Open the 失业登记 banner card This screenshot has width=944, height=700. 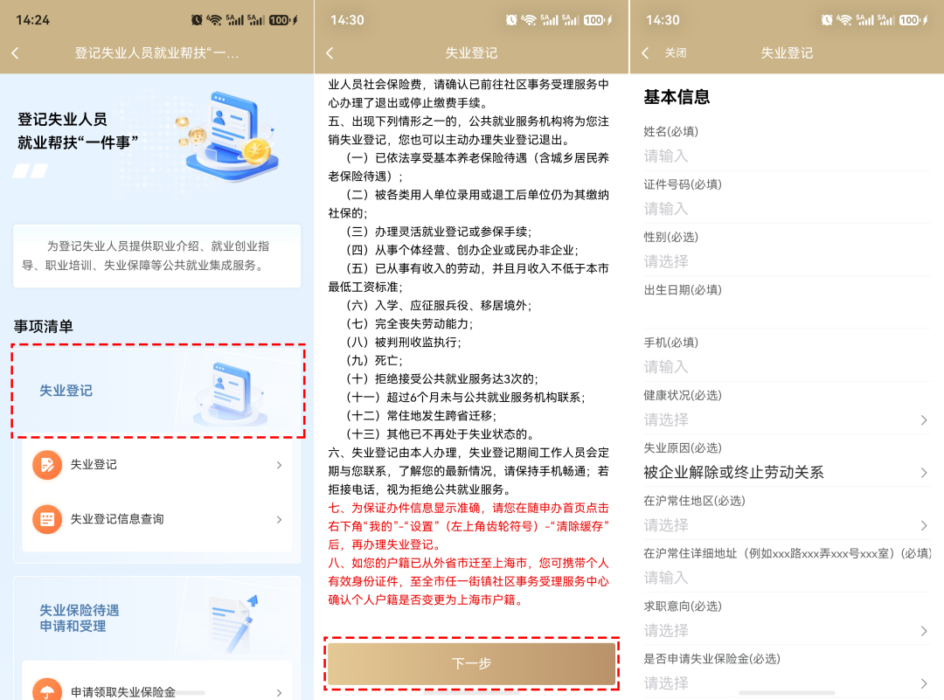pyautogui.click(x=157, y=391)
